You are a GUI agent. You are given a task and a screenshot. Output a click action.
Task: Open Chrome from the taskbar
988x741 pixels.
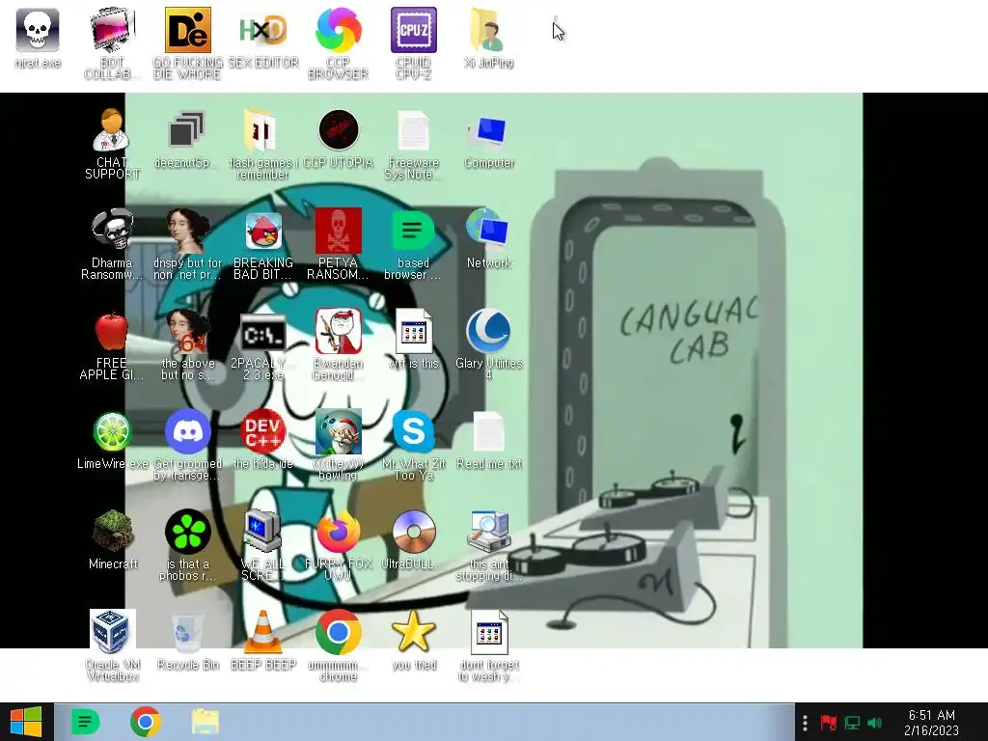[145, 722]
